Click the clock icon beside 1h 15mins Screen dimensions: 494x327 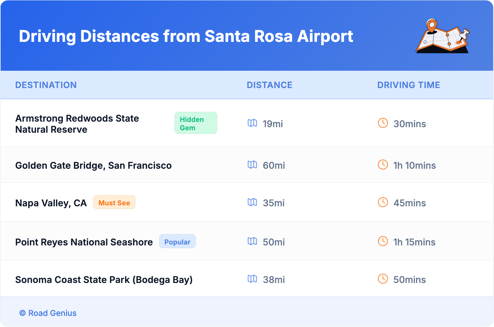click(383, 241)
